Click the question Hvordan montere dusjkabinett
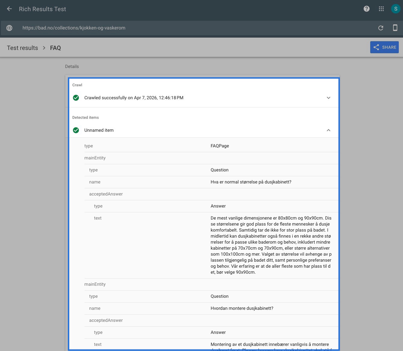 pyautogui.click(x=242, y=308)
